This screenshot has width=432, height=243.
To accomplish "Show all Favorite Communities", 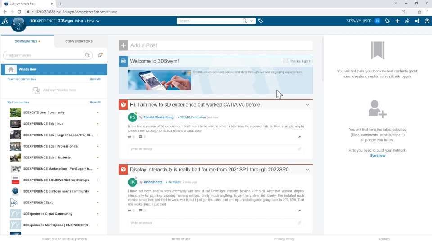I will [x=95, y=79].
